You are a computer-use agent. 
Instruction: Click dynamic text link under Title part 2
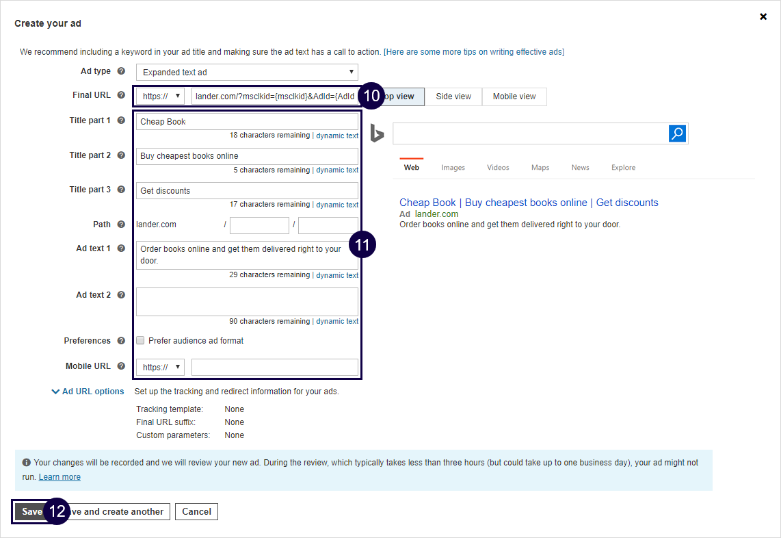pos(336,170)
